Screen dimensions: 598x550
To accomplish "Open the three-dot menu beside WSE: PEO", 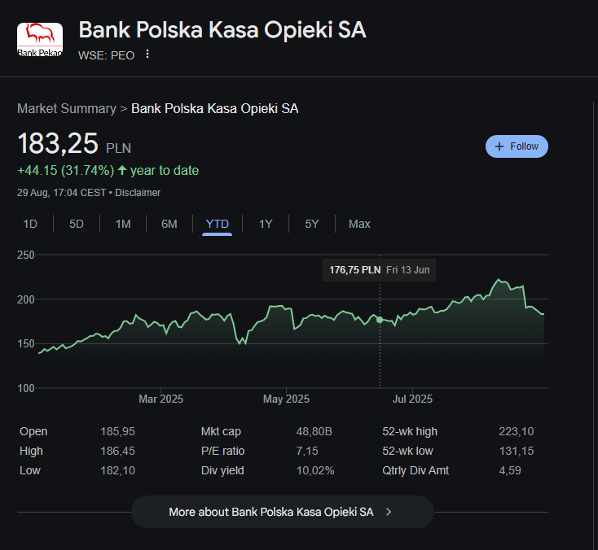I will [x=147, y=54].
